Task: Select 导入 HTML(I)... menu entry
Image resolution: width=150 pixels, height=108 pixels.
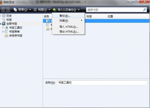Action: point(68,27)
